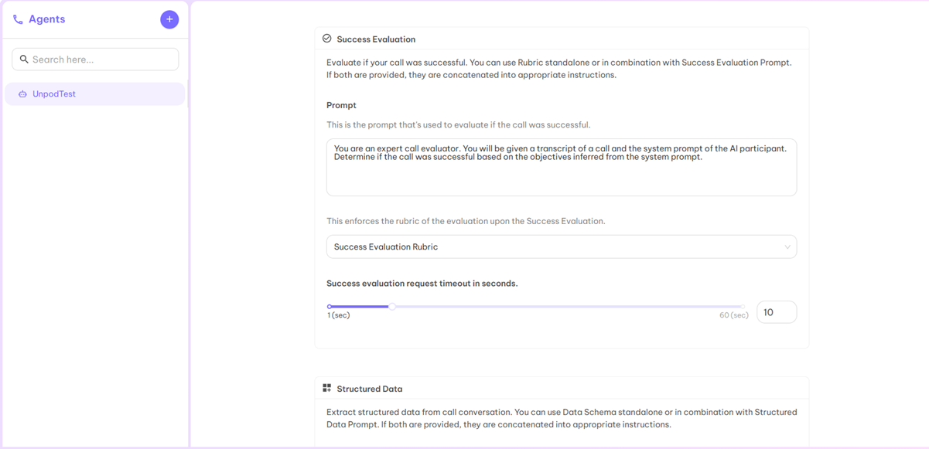
Task: Click the checkmark icon beside Success Evaluation
Action: click(327, 39)
